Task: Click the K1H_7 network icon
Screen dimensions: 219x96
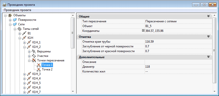Action: tap(29, 92)
